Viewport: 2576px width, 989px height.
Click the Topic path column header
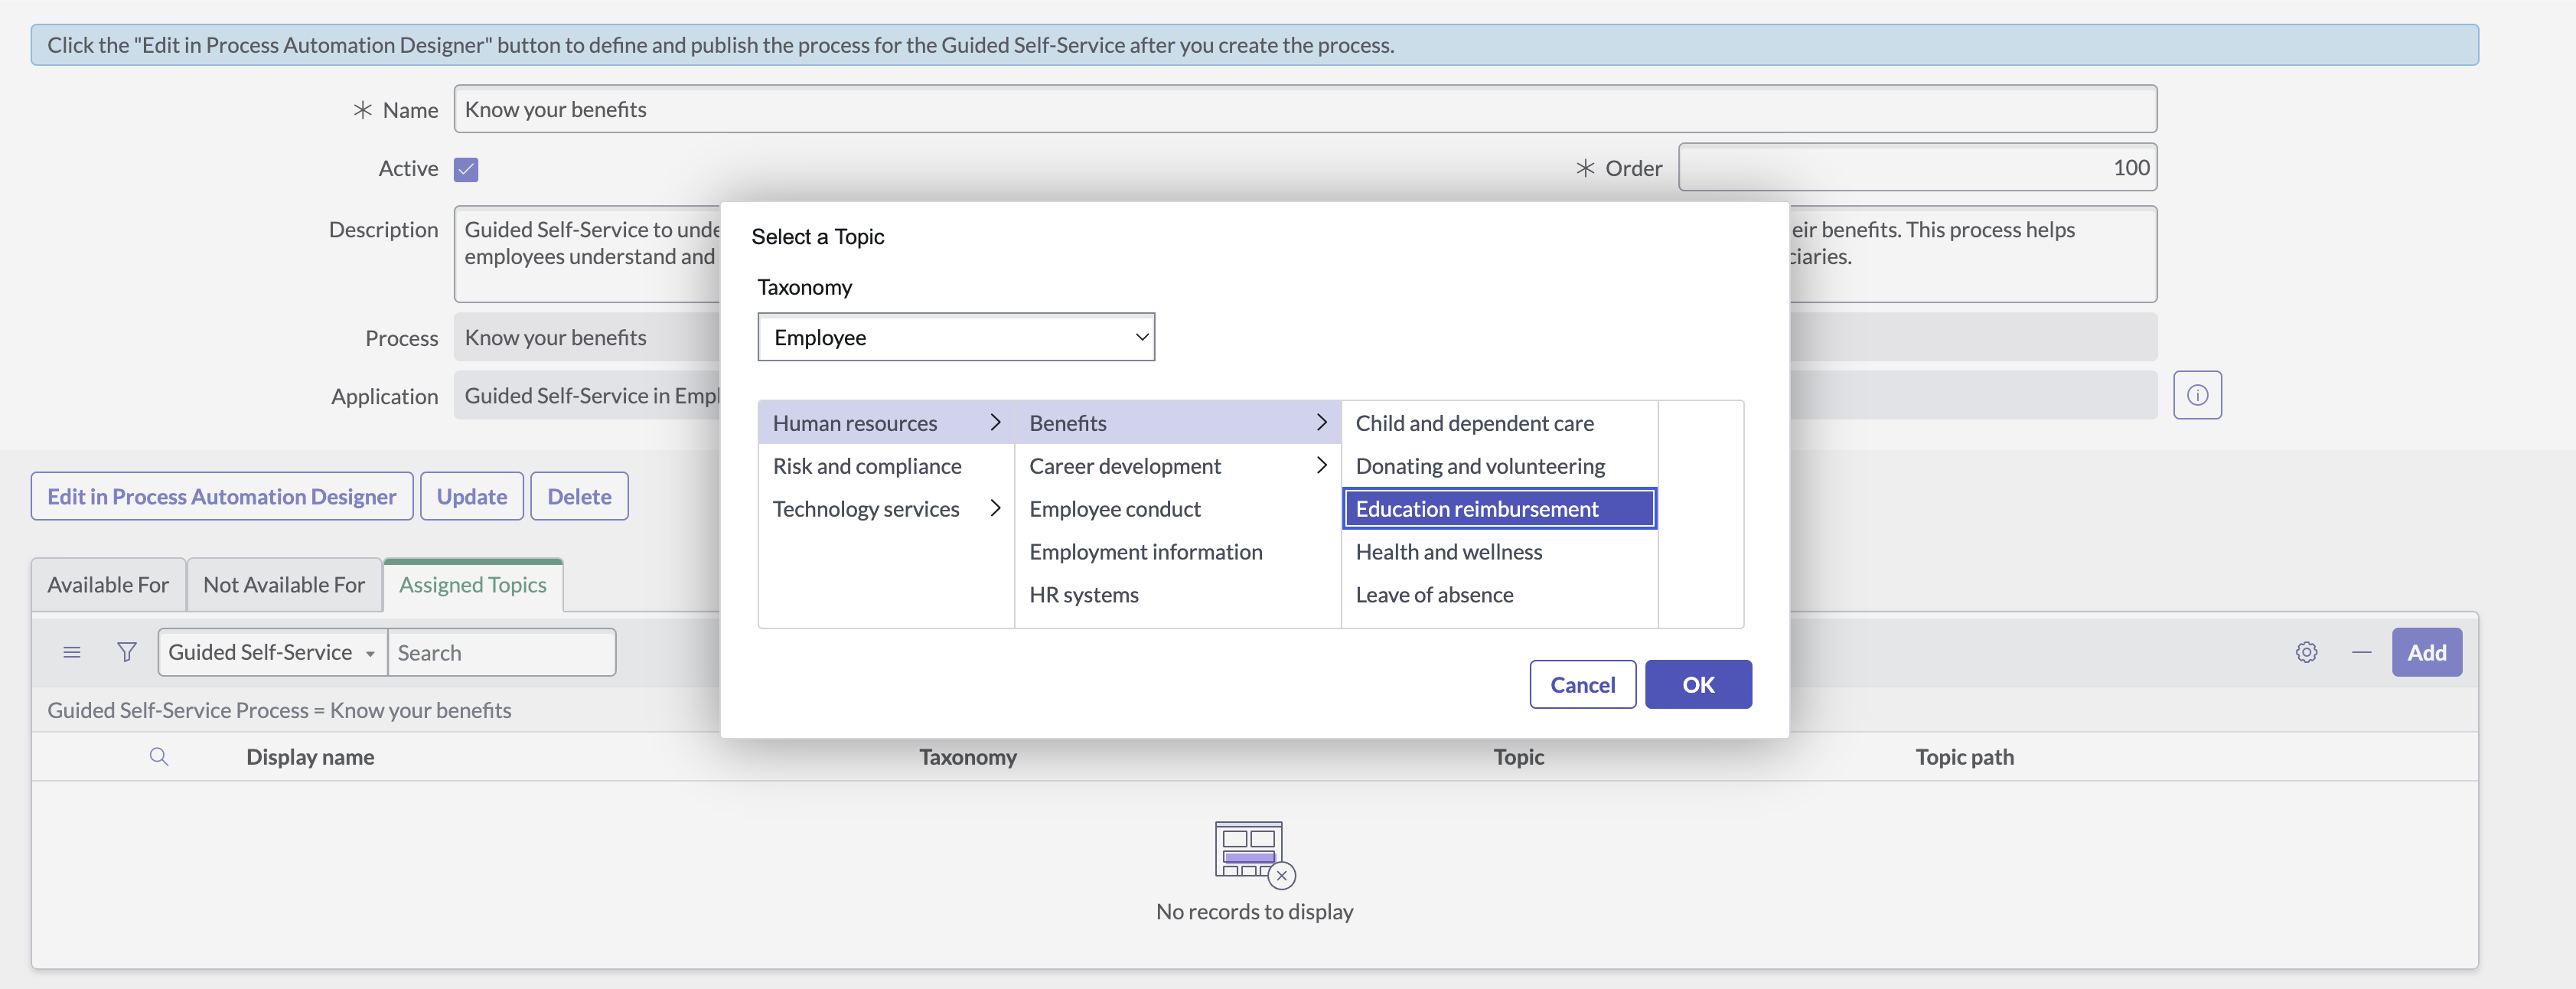pos(1964,757)
